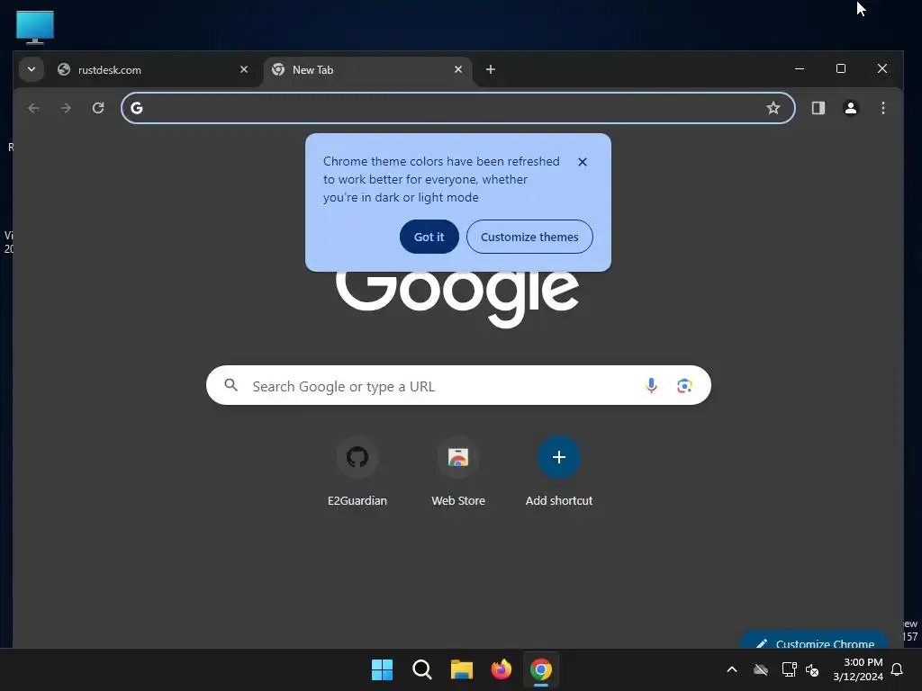
Task: Click the muted volume tray icon
Action: [812, 669]
